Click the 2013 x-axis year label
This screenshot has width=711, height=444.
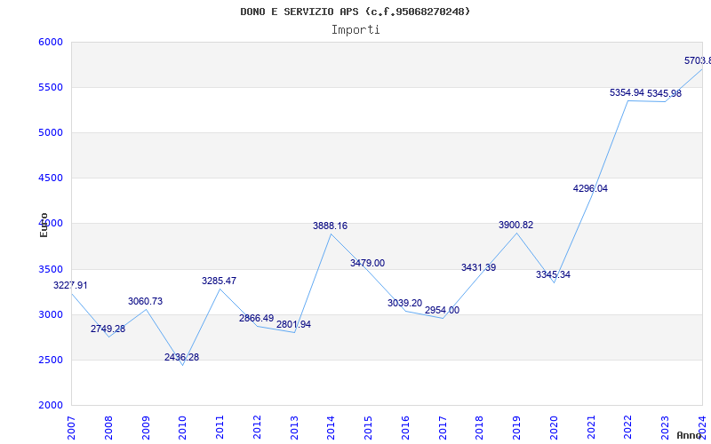(294, 428)
